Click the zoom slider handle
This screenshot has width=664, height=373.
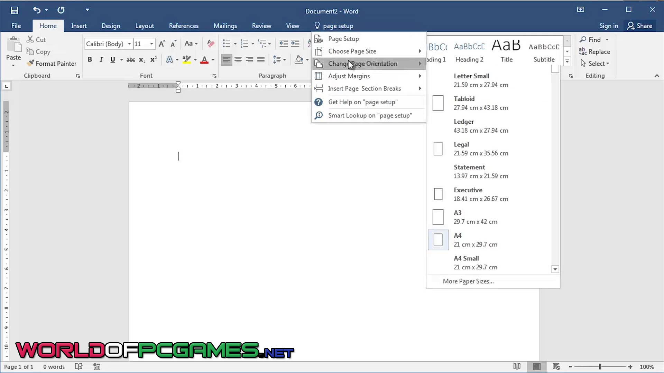pos(600,366)
